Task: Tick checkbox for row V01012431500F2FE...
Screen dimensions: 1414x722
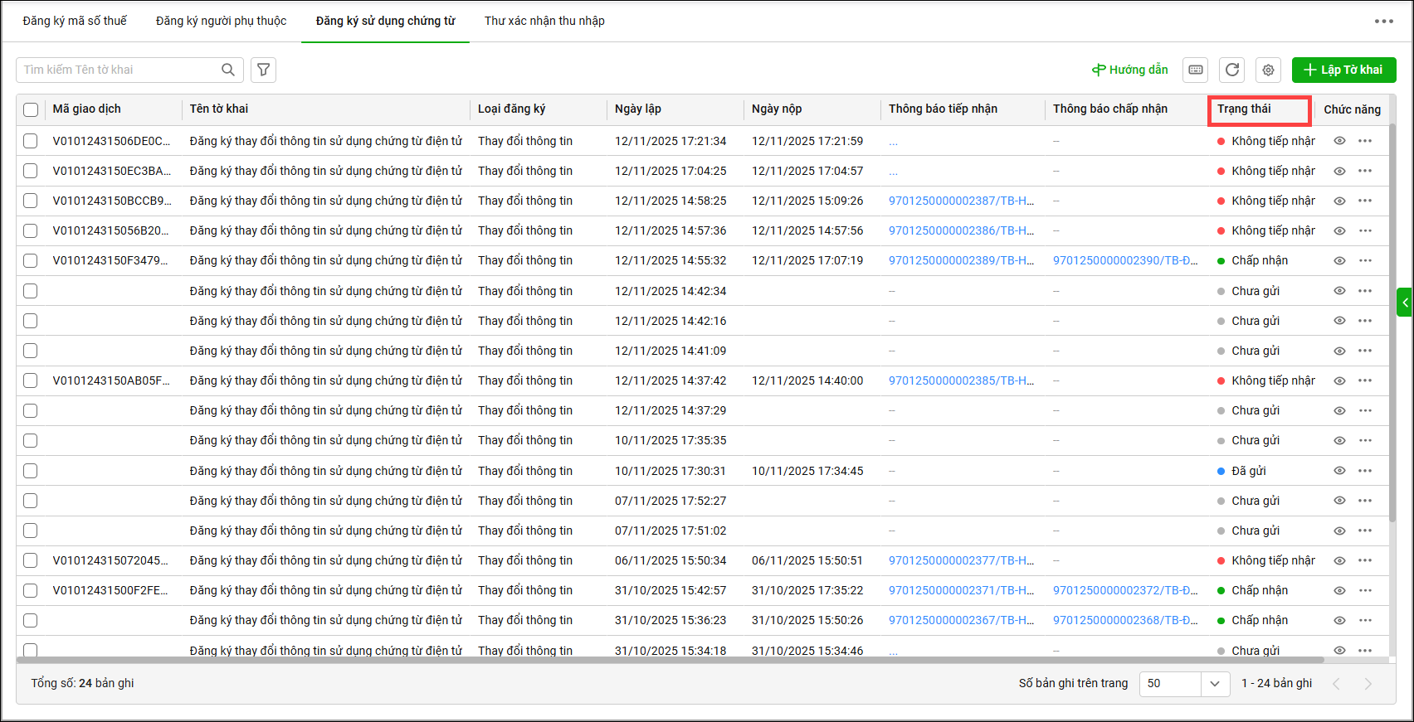Action: [x=31, y=590]
